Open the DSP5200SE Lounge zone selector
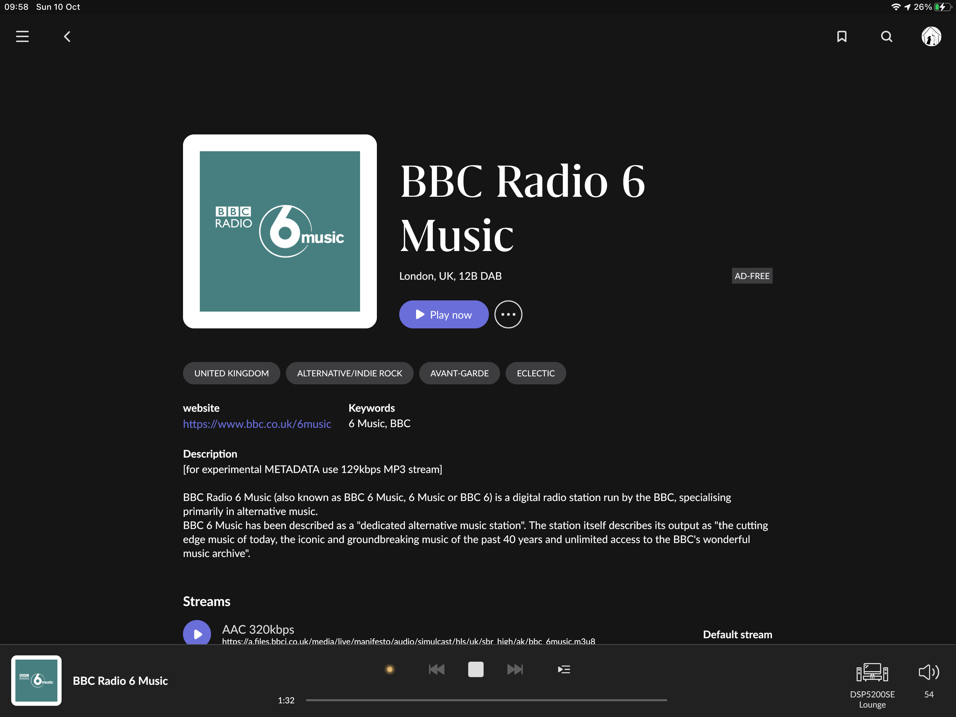 tap(872, 685)
